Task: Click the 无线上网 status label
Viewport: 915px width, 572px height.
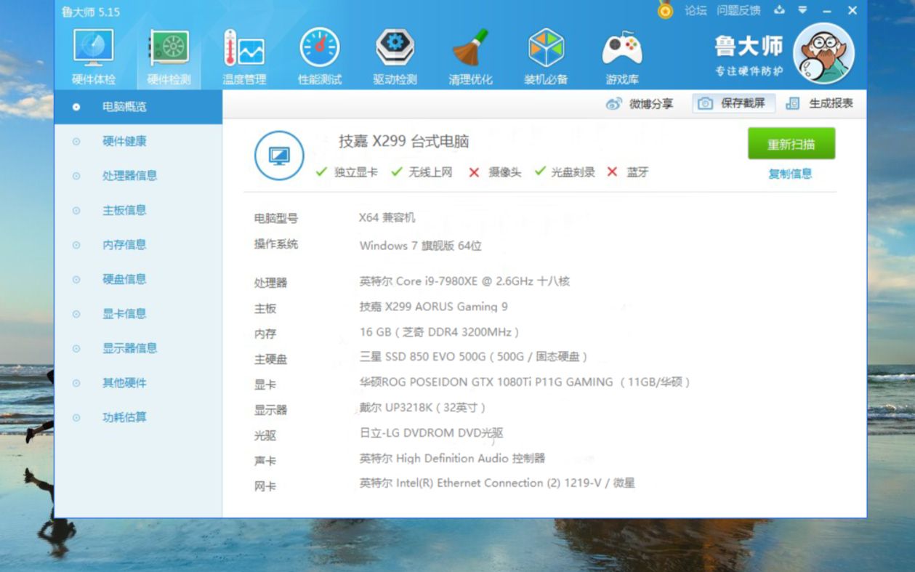Action: [x=430, y=172]
